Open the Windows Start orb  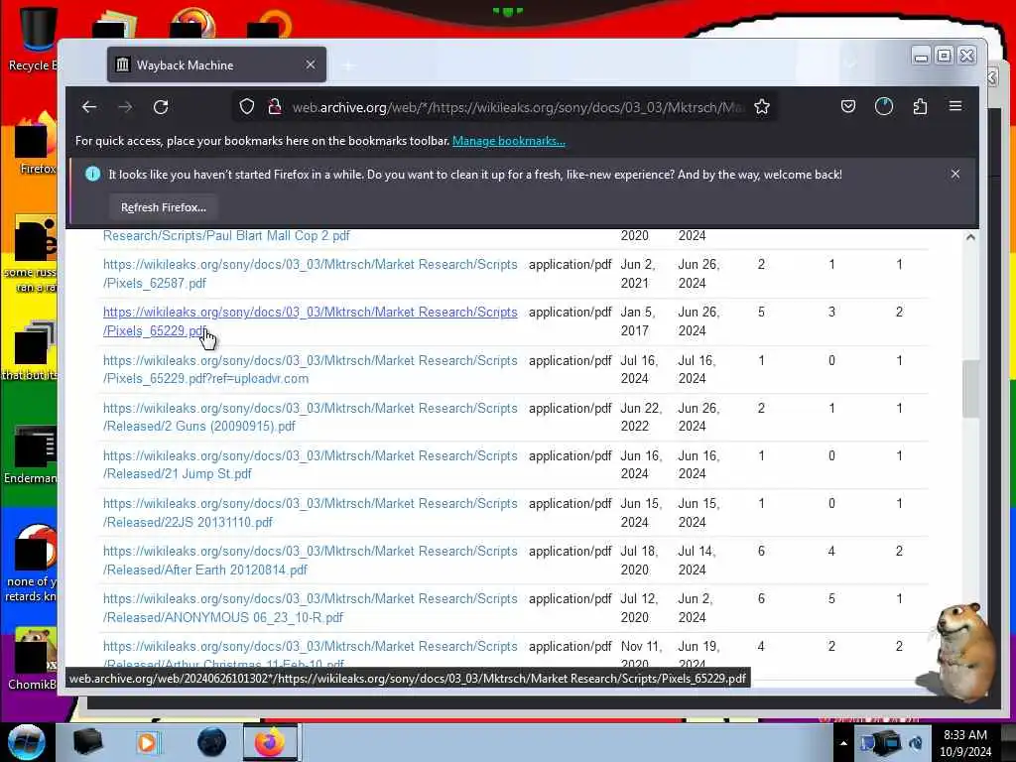27,742
